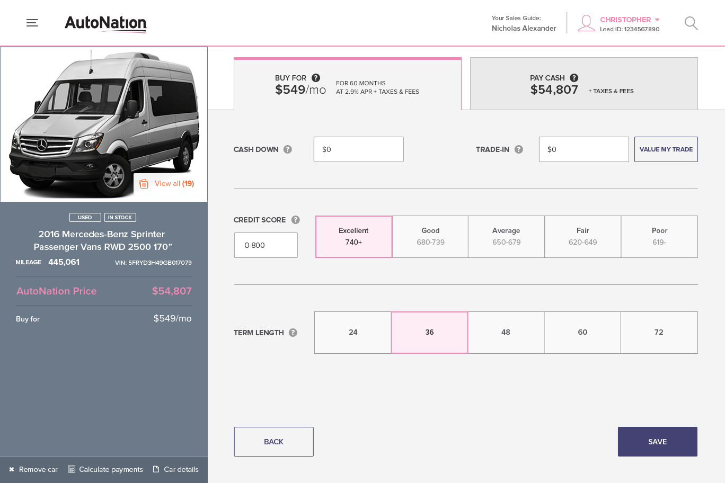The image size is (725, 483).
Task: Click the Remove car X icon
Action: [12, 469]
